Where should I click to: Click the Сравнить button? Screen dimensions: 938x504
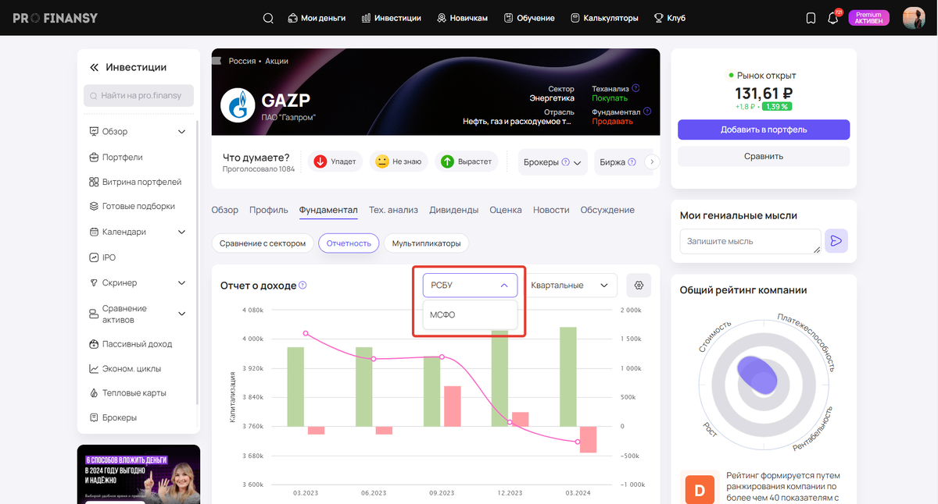tap(764, 156)
